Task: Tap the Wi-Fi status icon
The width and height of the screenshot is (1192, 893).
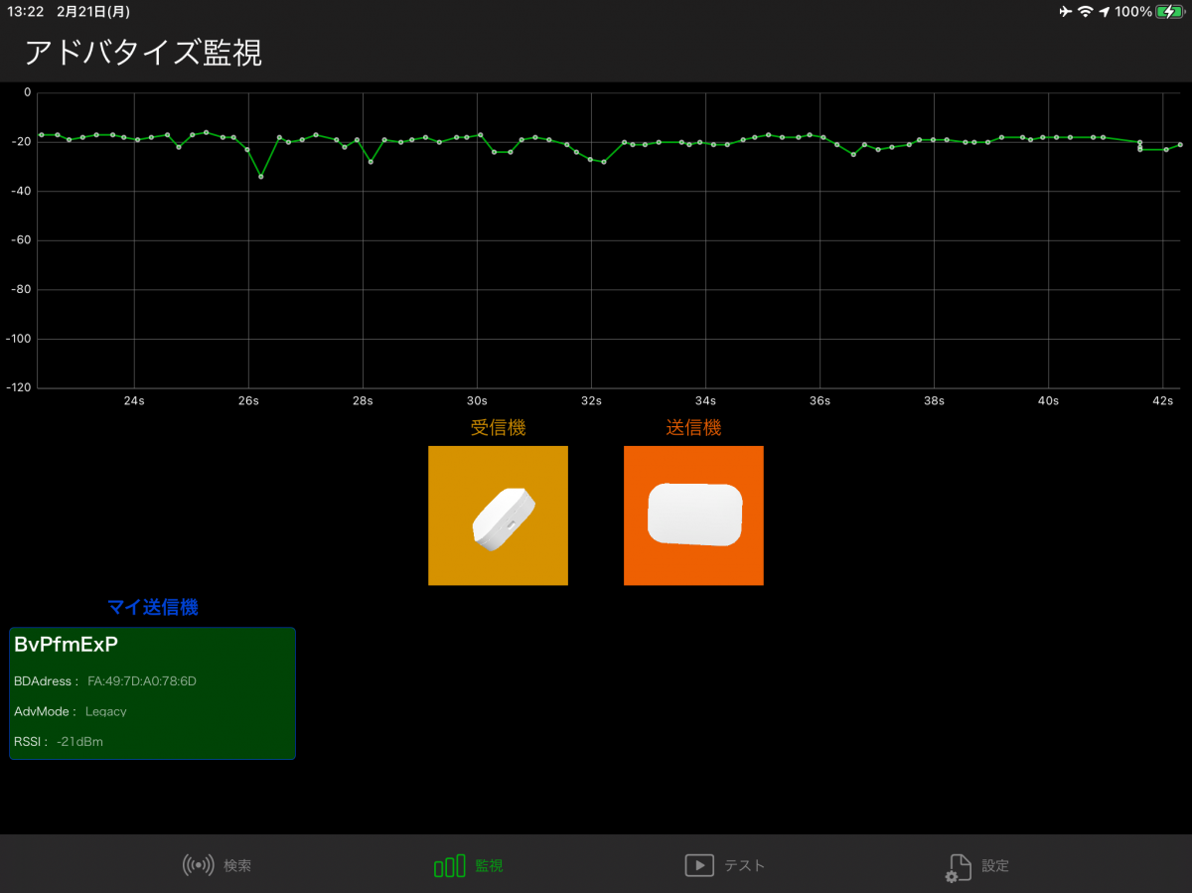Action: coord(1086,12)
